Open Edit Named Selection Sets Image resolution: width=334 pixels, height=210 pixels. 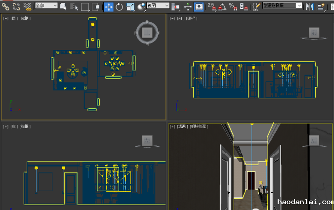pyautogui.click(x=256, y=6)
